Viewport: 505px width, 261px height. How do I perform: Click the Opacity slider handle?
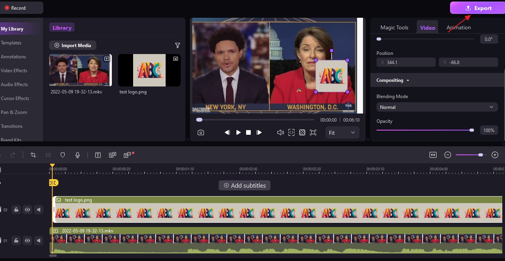coord(472,130)
